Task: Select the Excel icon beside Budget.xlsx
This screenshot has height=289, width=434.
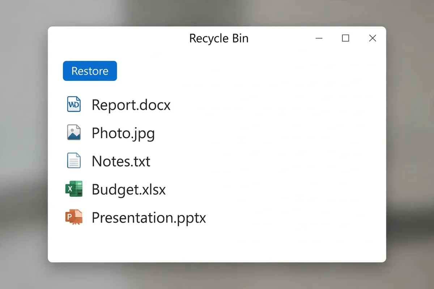Action: [74, 189]
